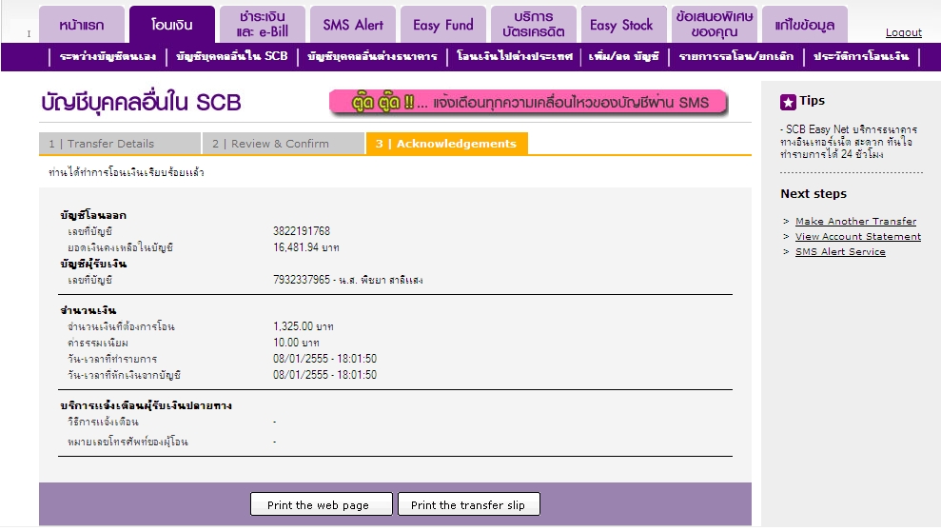The height and width of the screenshot is (531, 941).
Task: Click the ค่าธรรมเนียม label
Action: [x=98, y=343]
